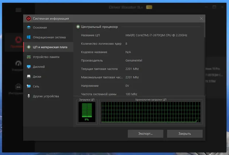The height and width of the screenshot is (155, 229).
Task: Click the drive icon next to Диски
Action: [29, 76]
